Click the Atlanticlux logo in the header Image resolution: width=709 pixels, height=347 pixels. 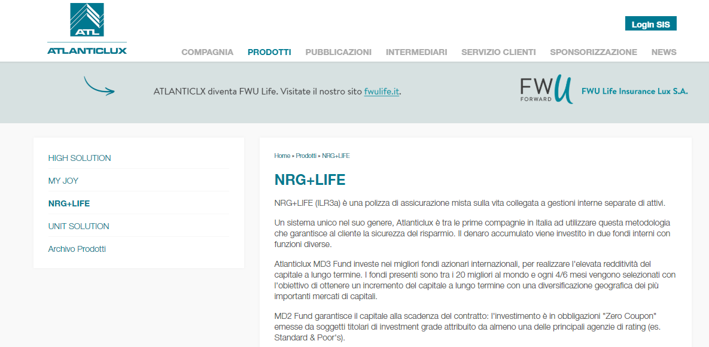click(87, 29)
